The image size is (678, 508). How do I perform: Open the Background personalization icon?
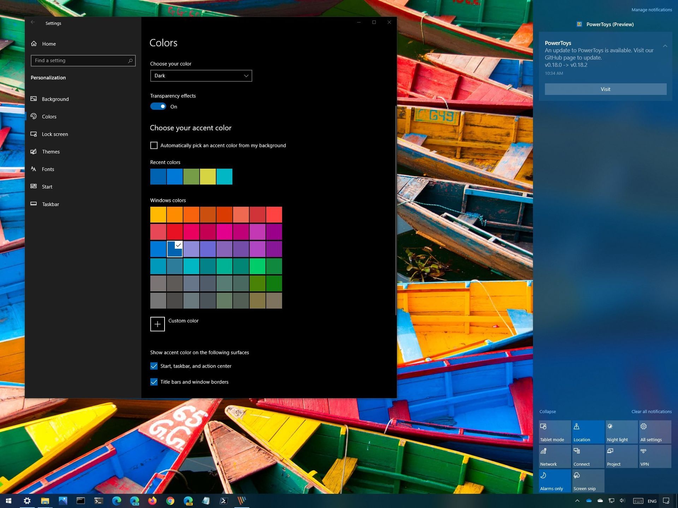34,99
